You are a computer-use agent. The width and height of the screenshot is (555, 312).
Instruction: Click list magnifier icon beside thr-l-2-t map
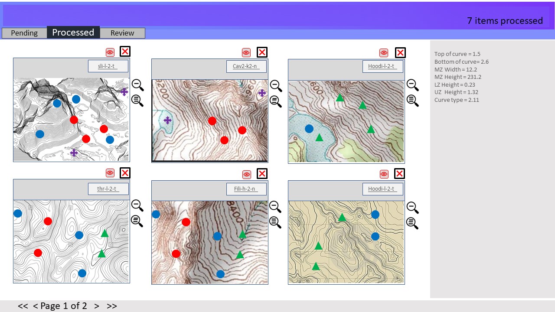(137, 221)
